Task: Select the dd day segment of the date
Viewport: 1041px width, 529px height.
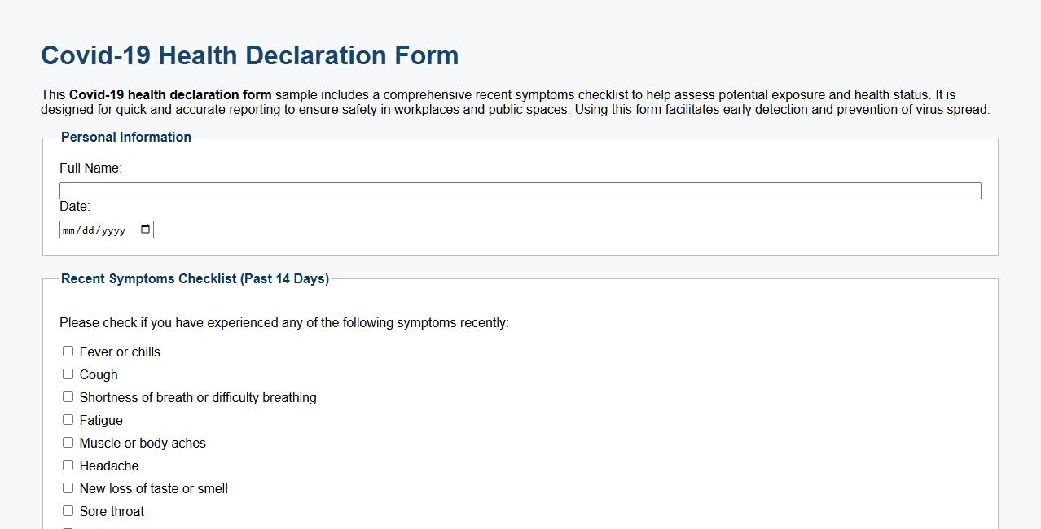Action: (87, 229)
